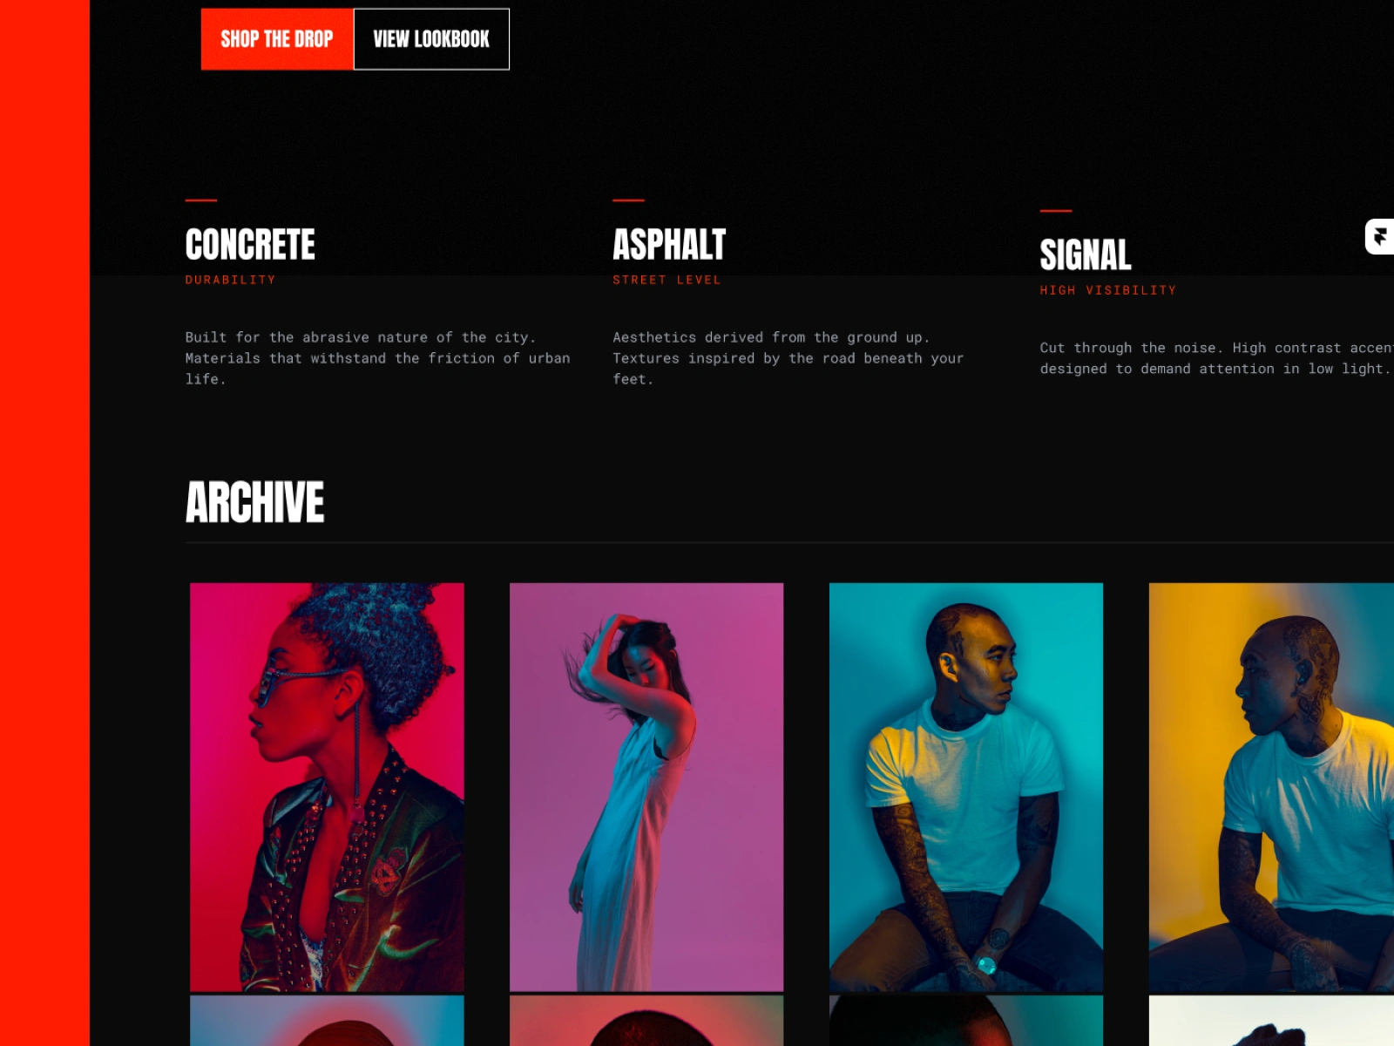Viewport: 1394px width, 1046px height.
Task: Click the Framer badge icon
Action: click(1380, 236)
